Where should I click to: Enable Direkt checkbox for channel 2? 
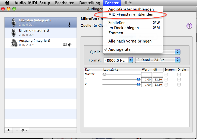coord(179,85)
